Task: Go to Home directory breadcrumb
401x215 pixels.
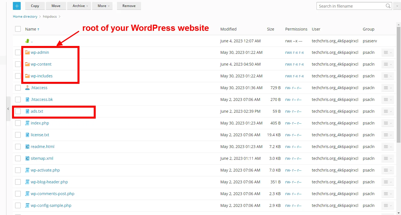Action: click(x=25, y=17)
